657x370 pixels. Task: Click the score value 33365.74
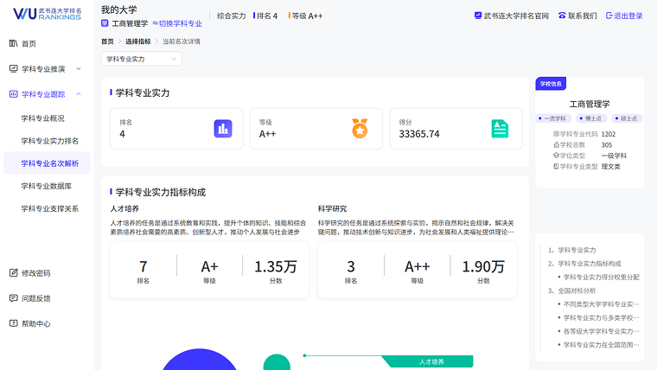(419, 134)
